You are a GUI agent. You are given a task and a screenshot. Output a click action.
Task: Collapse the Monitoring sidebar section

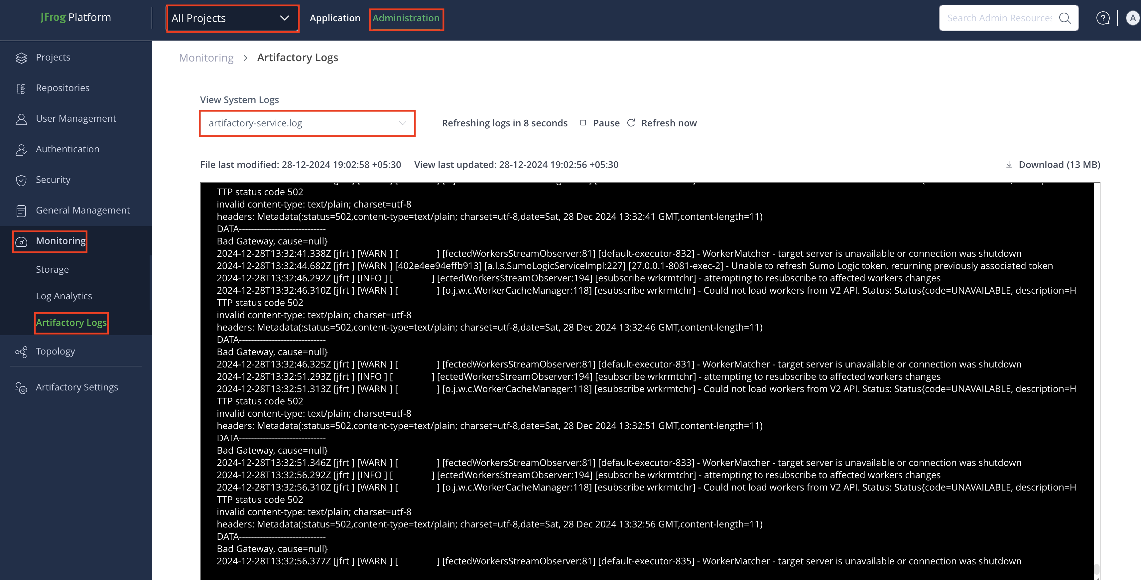point(61,241)
